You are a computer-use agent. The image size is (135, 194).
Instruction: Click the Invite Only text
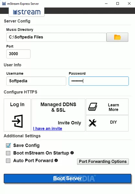coord(69,123)
